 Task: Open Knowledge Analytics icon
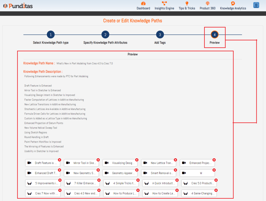pos(233,4)
